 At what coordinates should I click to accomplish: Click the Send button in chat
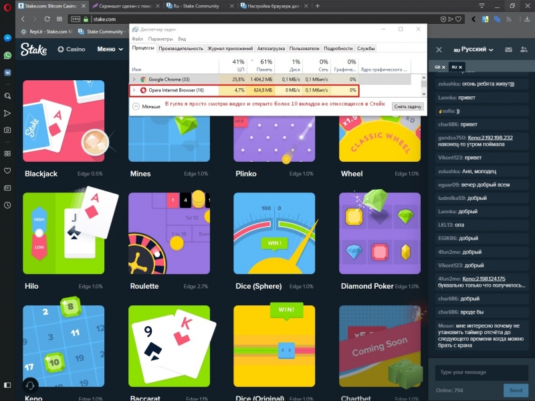tap(516, 390)
